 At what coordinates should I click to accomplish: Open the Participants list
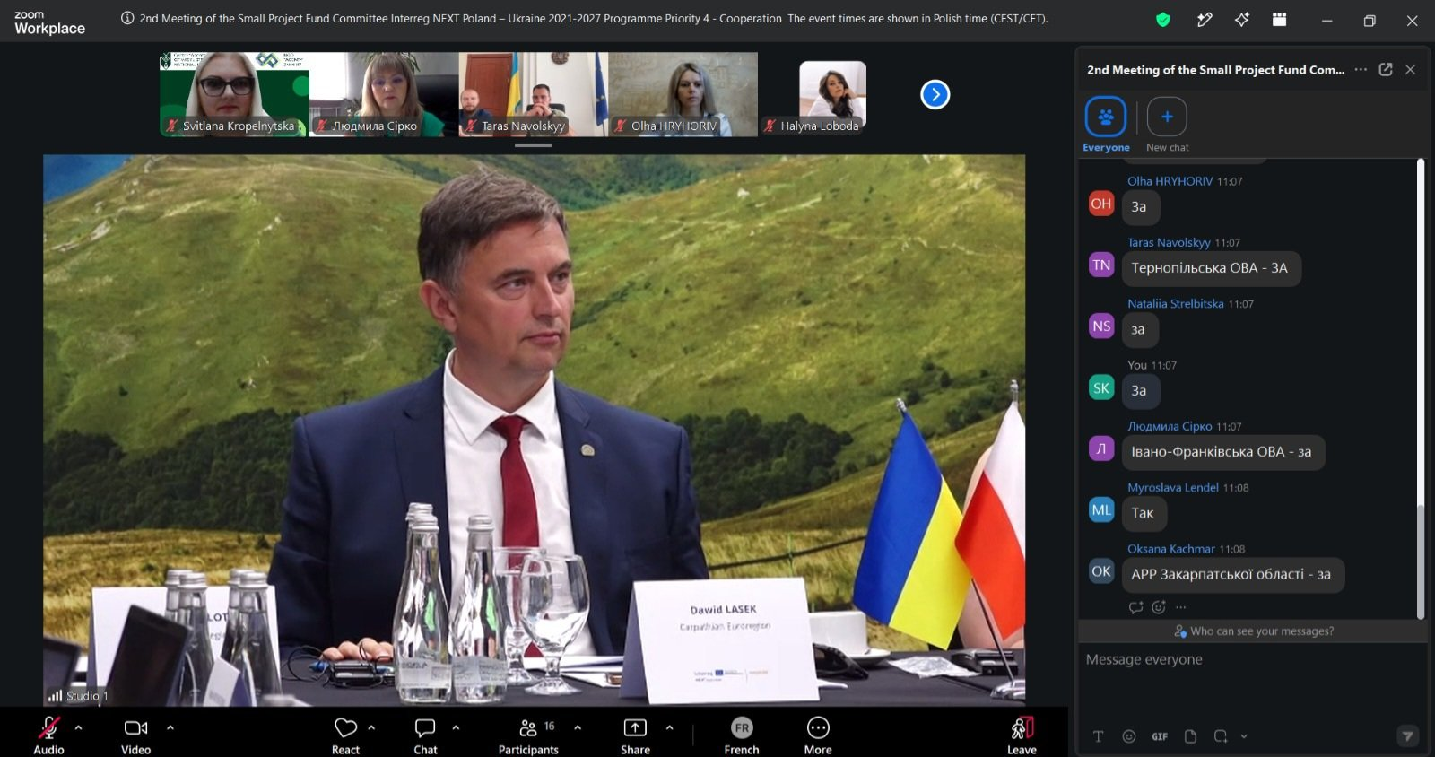[x=528, y=735]
